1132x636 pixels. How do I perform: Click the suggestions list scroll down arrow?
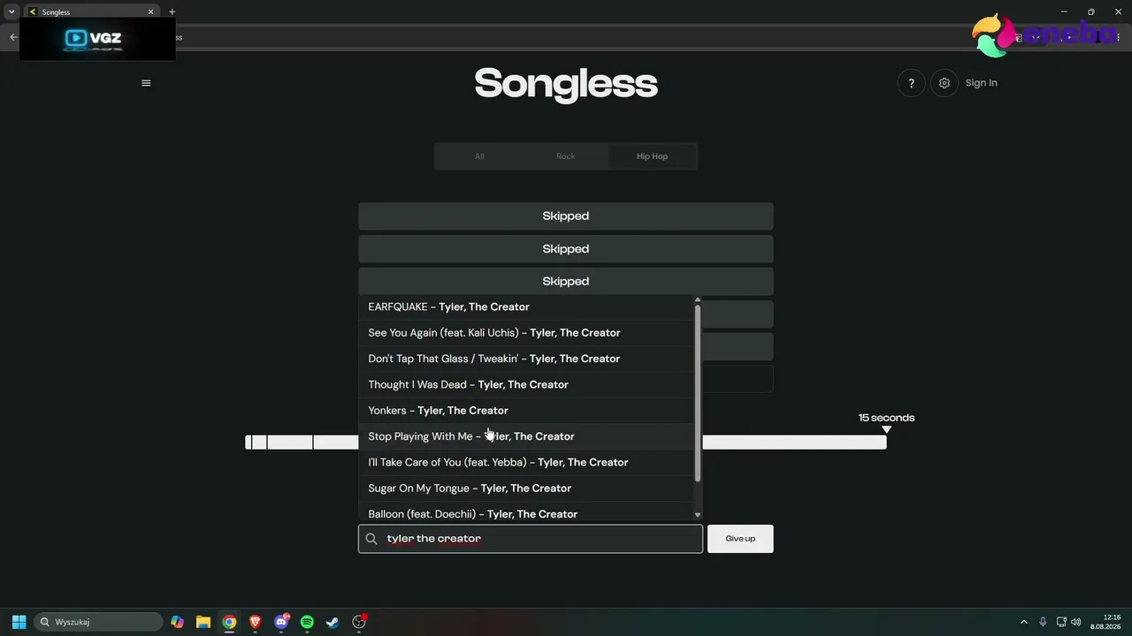click(x=698, y=515)
